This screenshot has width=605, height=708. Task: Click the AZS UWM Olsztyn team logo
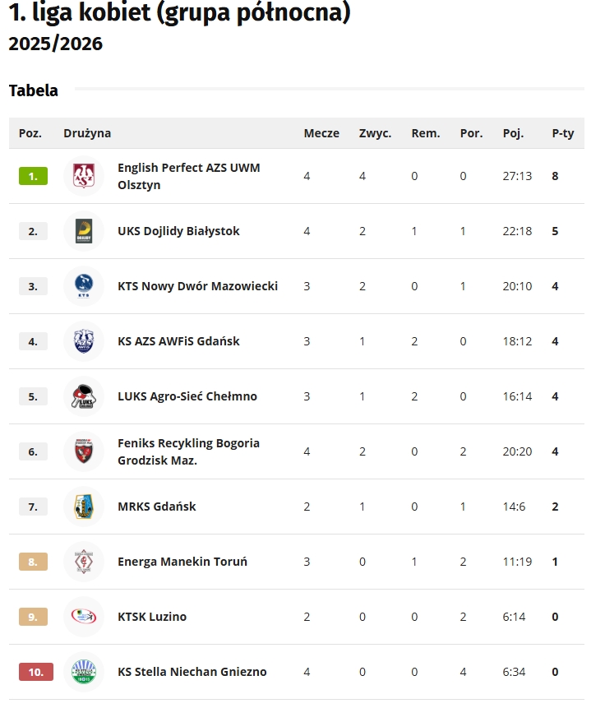click(x=84, y=176)
